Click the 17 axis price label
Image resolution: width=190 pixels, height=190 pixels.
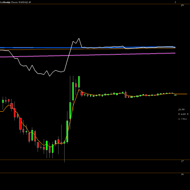click(x=182, y=161)
